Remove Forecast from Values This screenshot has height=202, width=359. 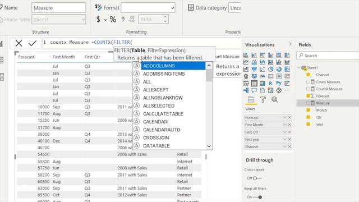point(289,117)
